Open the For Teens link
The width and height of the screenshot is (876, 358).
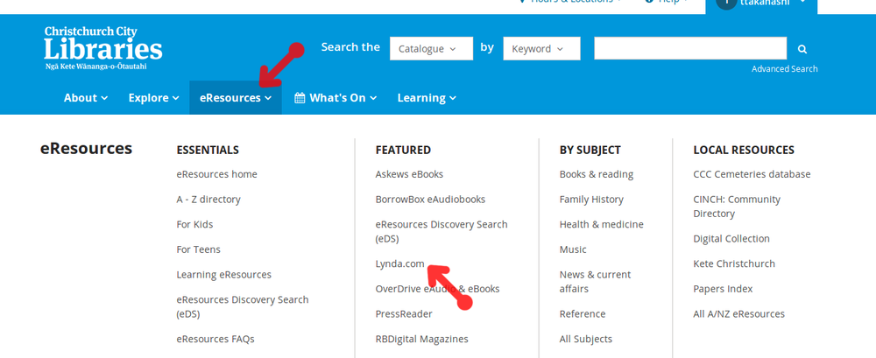198,249
